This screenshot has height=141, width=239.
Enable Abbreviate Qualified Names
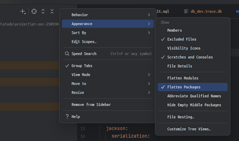pyautogui.click(x=193, y=96)
